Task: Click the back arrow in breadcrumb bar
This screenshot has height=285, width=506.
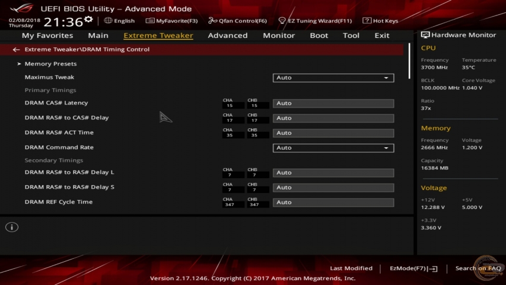Action: (x=16, y=49)
